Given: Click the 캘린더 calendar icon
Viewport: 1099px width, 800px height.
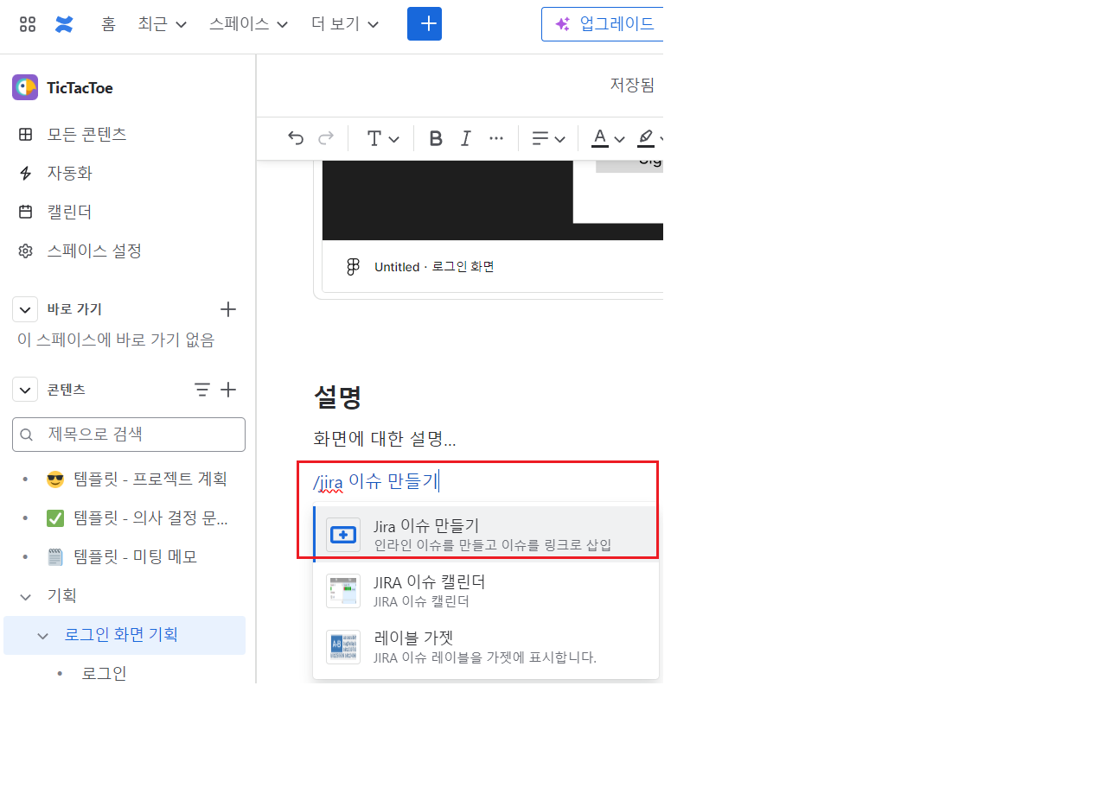Looking at the screenshot, I should 26,212.
